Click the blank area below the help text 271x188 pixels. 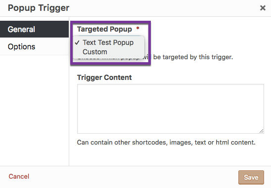(x=171, y=156)
